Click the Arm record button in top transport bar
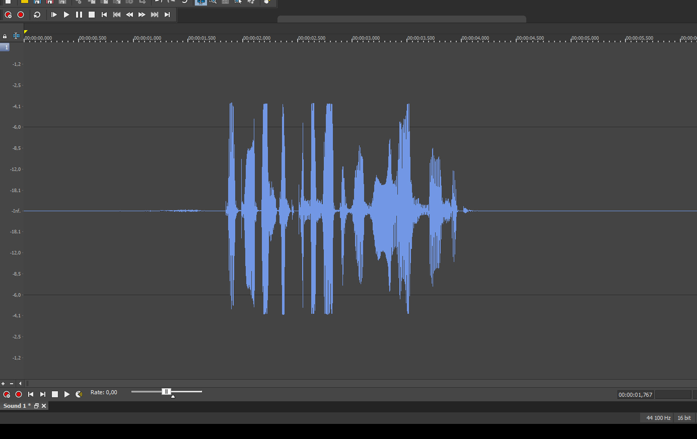The width and height of the screenshot is (697, 439). coord(8,15)
